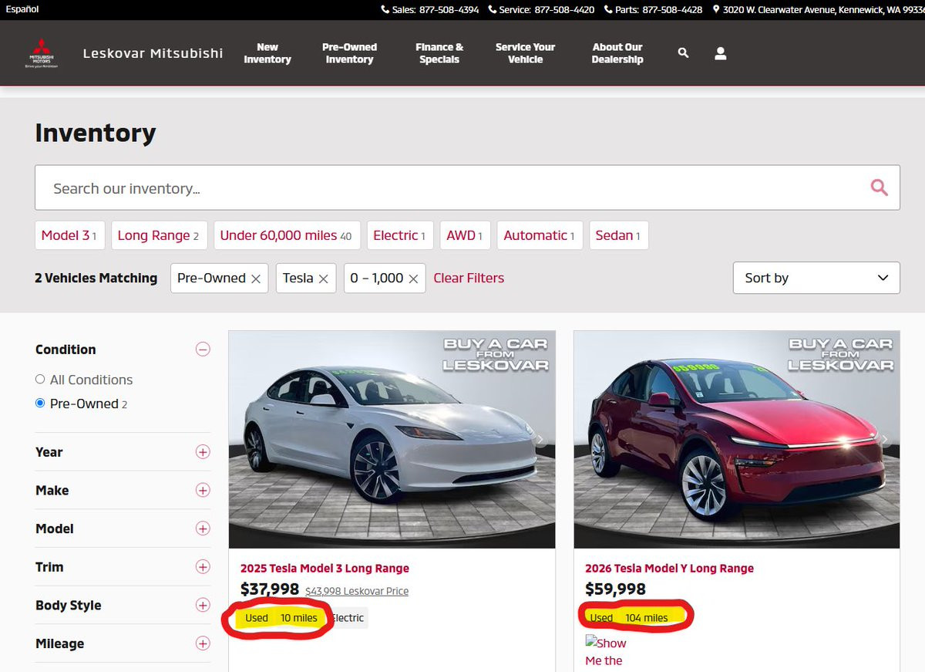The image size is (925, 672).
Task: Open the user account icon
Action: pyautogui.click(x=720, y=53)
